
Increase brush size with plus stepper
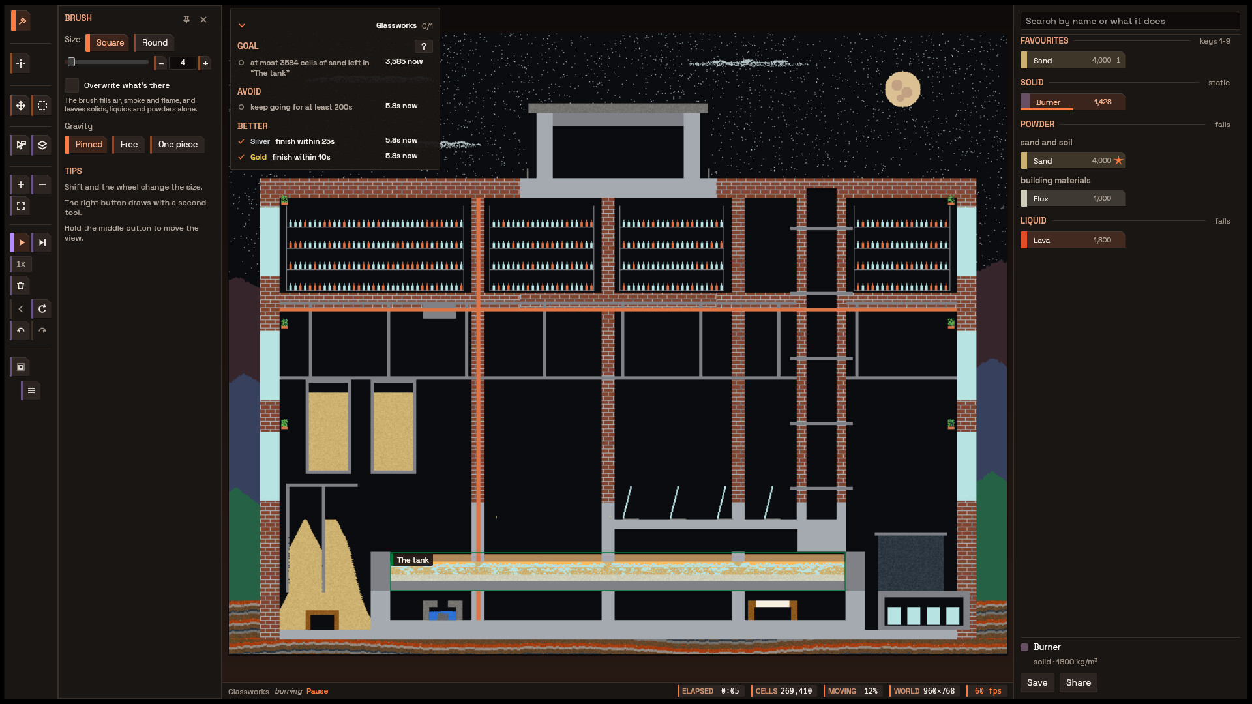205,63
